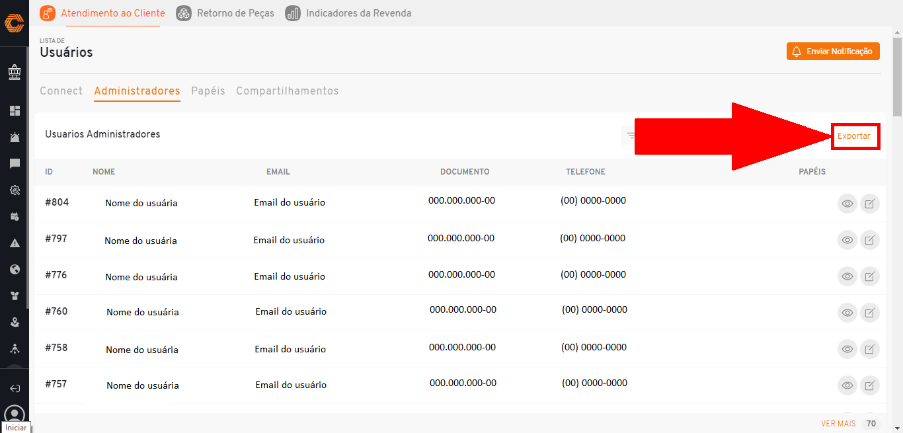Image resolution: width=903 pixels, height=433 pixels.
Task: Click the email in row #797
Action: tap(289, 240)
